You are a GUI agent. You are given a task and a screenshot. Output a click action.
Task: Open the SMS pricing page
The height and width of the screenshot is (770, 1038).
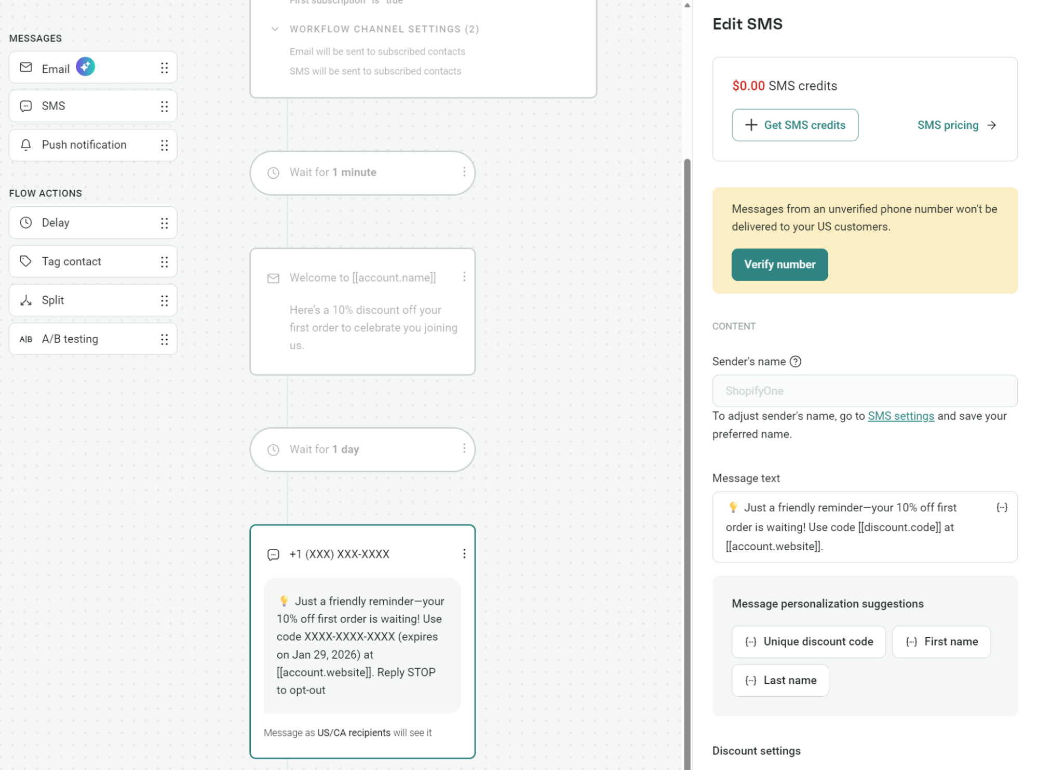(955, 125)
